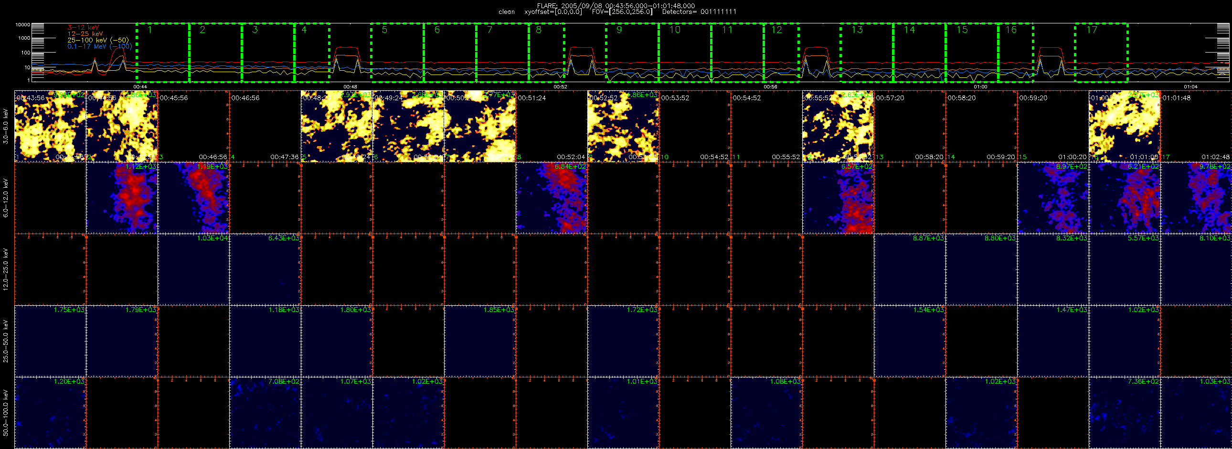Open 6.0-12.0 keV image with peak 9.78E+02
The width and height of the screenshot is (1232, 449).
[1196, 198]
